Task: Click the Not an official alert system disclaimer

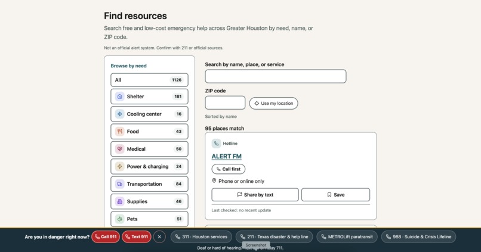Action: 164,48
